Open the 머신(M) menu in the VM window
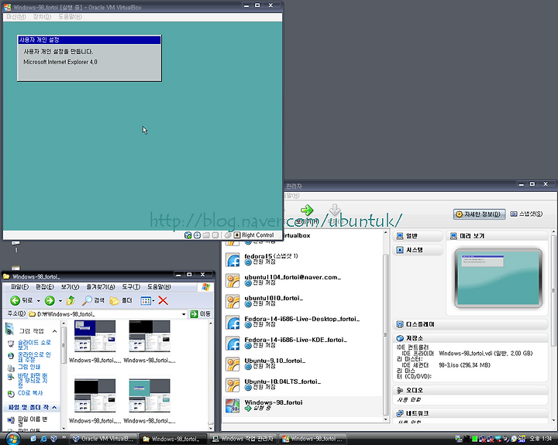The height and width of the screenshot is (445, 558). pyautogui.click(x=16, y=17)
